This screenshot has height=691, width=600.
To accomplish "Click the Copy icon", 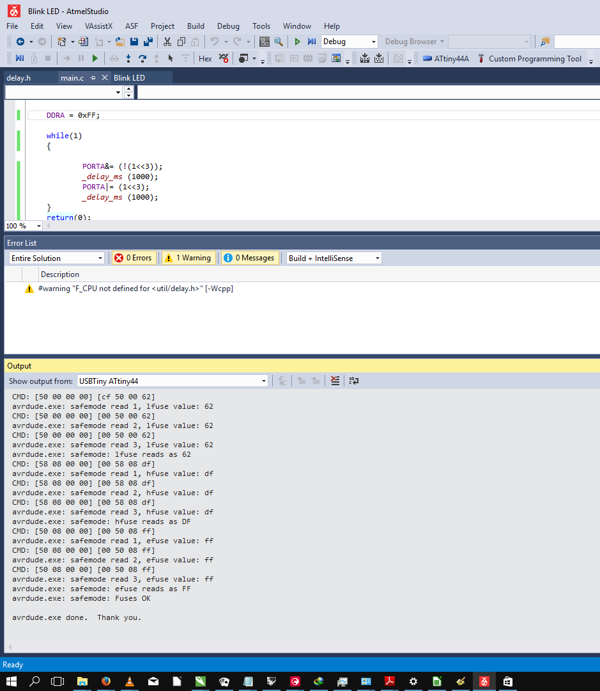I will click(x=181, y=42).
